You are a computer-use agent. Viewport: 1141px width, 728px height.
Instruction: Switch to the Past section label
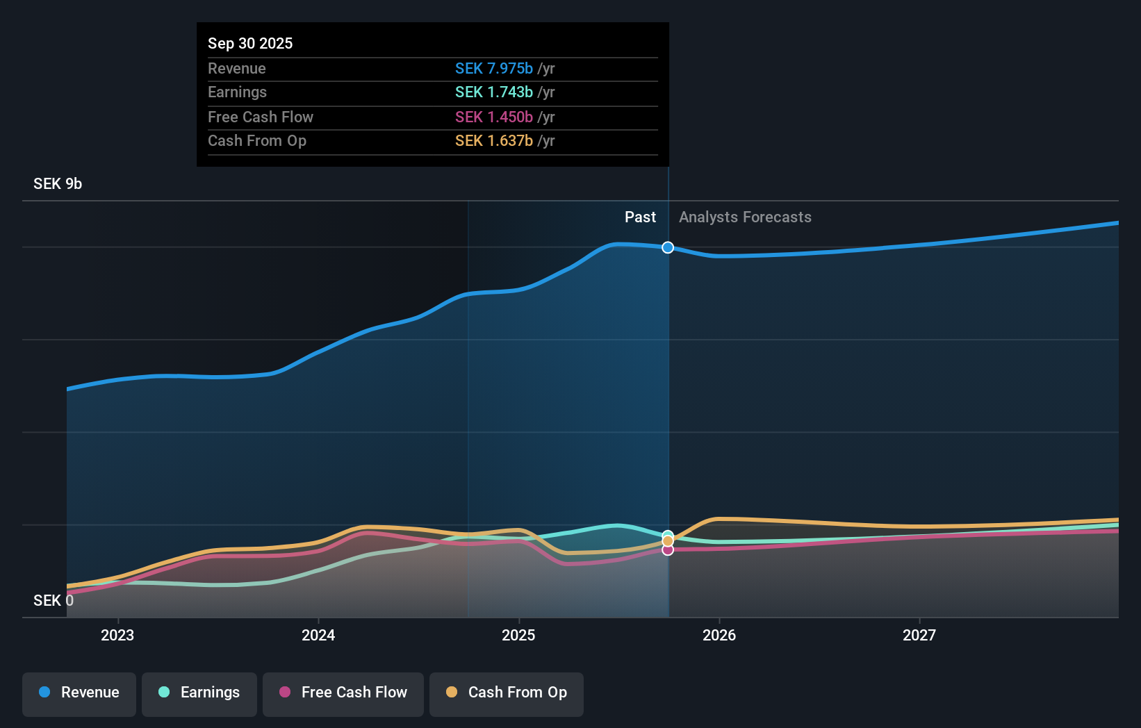[x=640, y=217]
